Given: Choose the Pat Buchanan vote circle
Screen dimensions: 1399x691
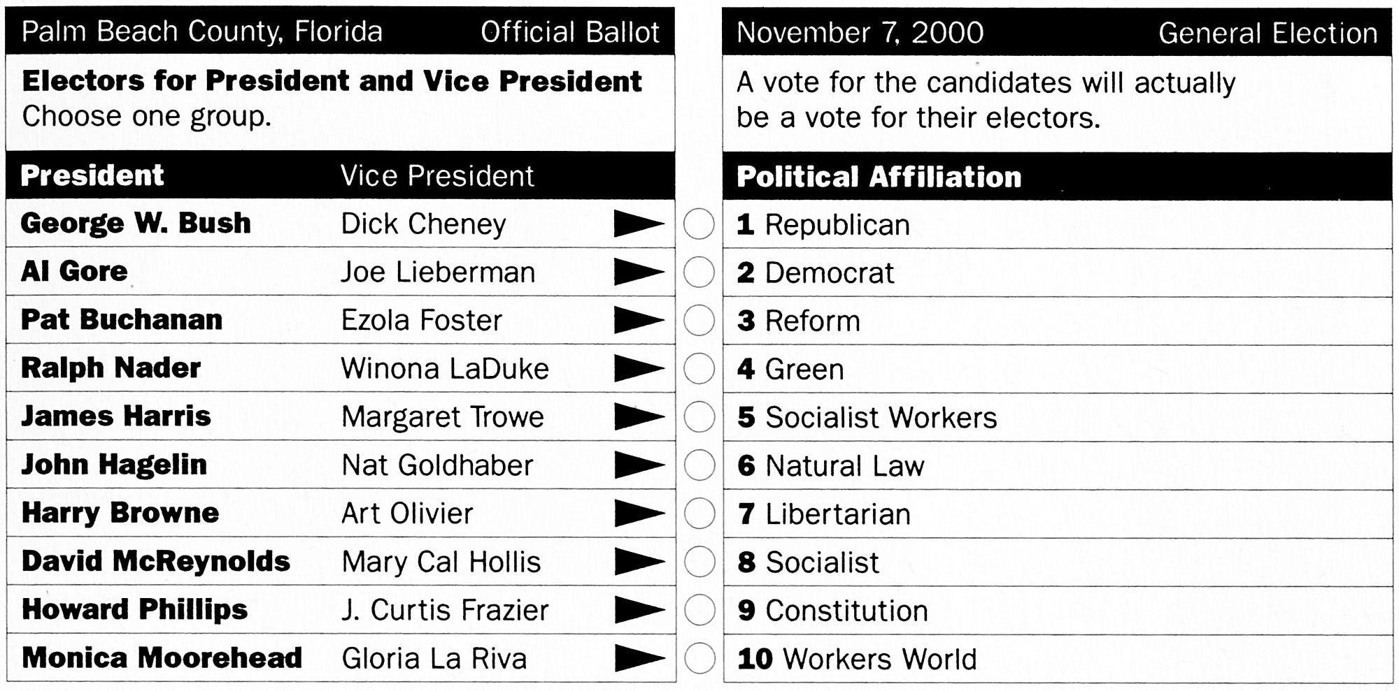Looking at the screenshot, I should tap(699, 320).
